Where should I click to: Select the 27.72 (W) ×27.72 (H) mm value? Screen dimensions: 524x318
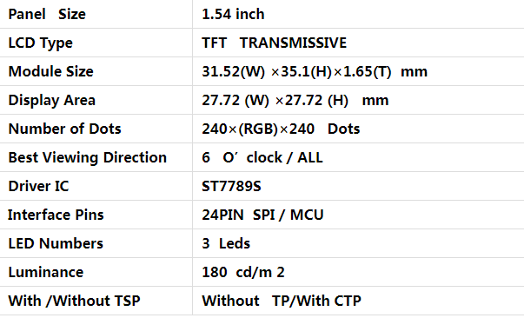[295, 101]
